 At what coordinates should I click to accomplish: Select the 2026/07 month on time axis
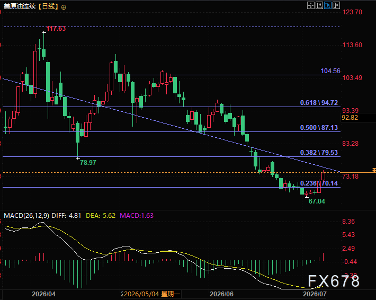click(x=315, y=294)
